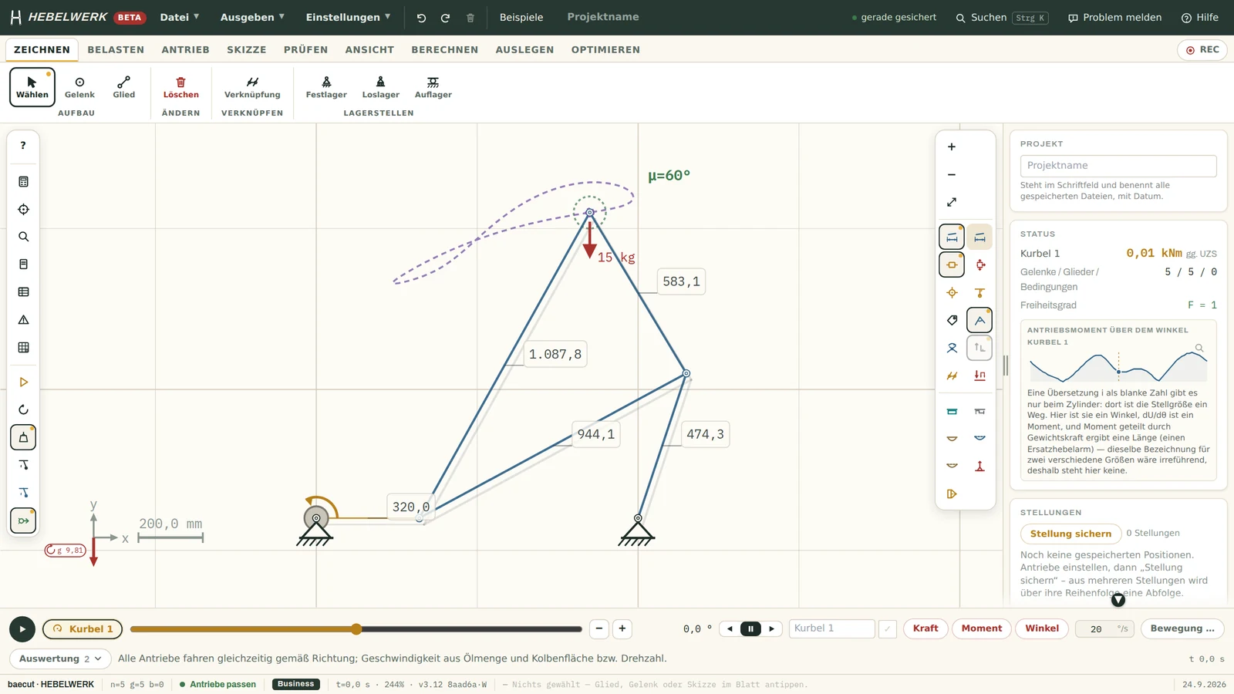
Task: Click the Löschen trash tool
Action: pyautogui.click(x=180, y=87)
